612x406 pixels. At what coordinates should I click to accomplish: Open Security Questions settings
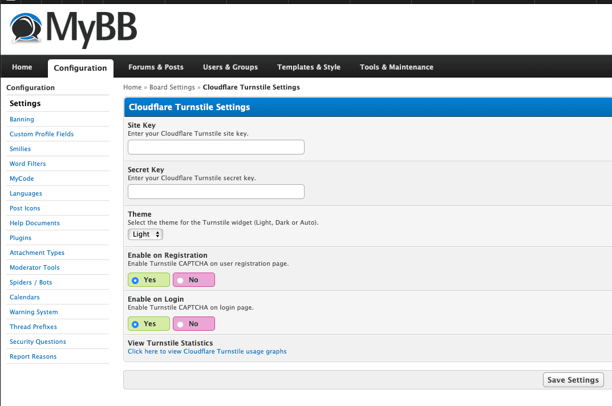click(x=38, y=342)
